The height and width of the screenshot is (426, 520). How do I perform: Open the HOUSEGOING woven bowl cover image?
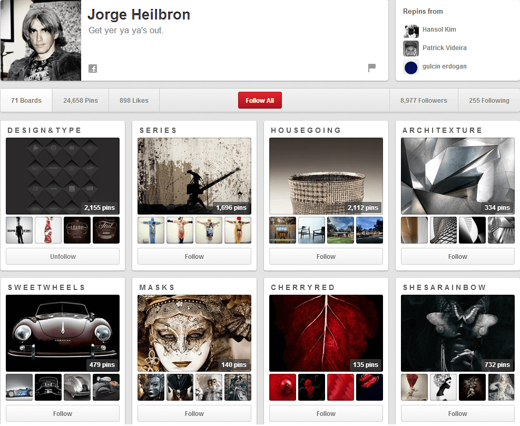click(326, 176)
